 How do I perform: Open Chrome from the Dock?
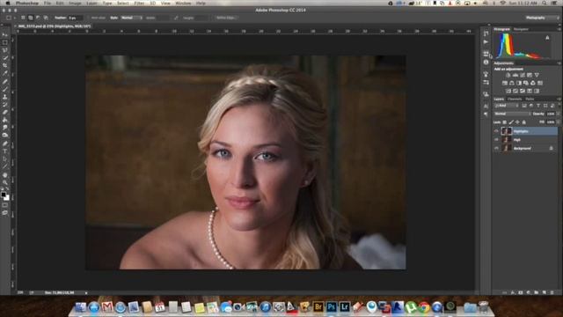(424, 307)
